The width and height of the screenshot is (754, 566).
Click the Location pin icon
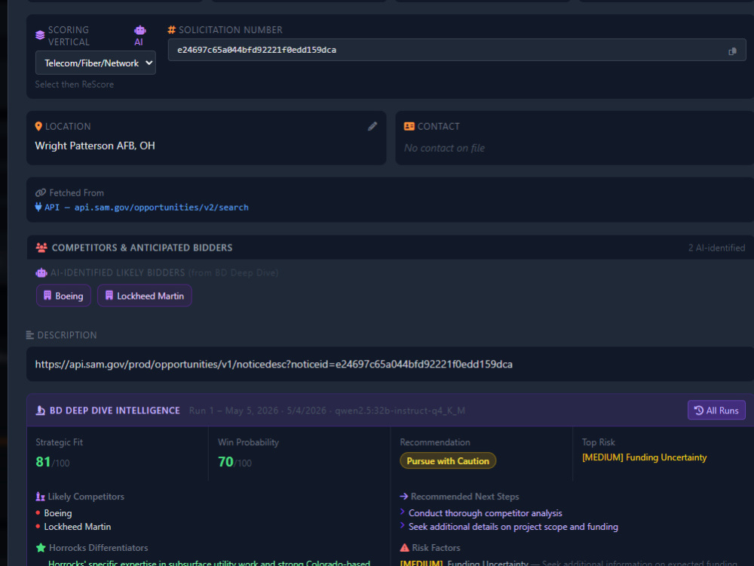click(38, 126)
